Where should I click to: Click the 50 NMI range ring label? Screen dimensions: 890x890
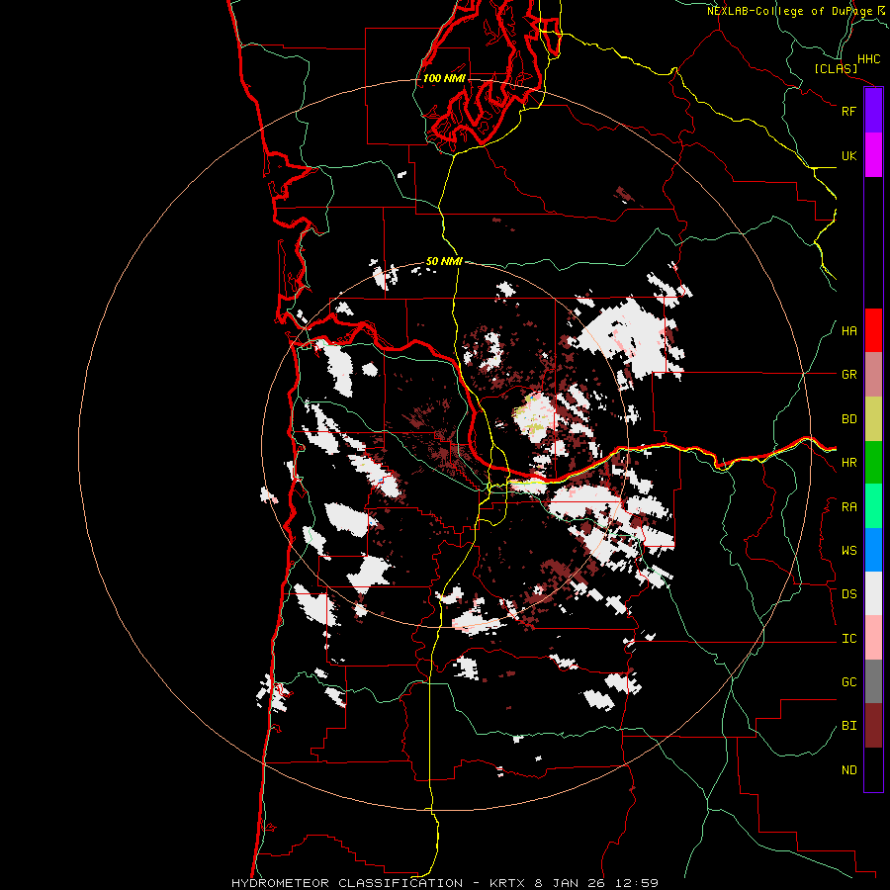[x=444, y=262]
